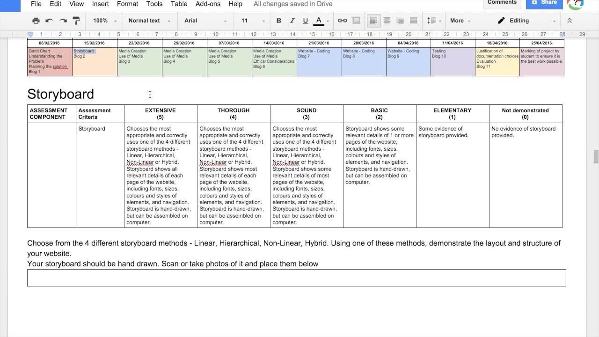
Task: Click the Testing Blog 10 cell
Action: [x=453, y=61]
